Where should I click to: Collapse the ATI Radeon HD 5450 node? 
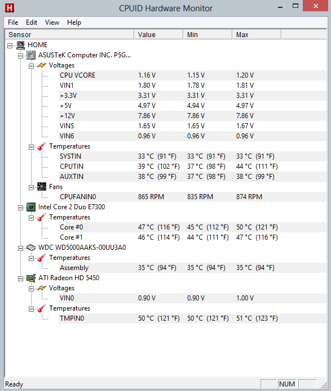(20, 278)
